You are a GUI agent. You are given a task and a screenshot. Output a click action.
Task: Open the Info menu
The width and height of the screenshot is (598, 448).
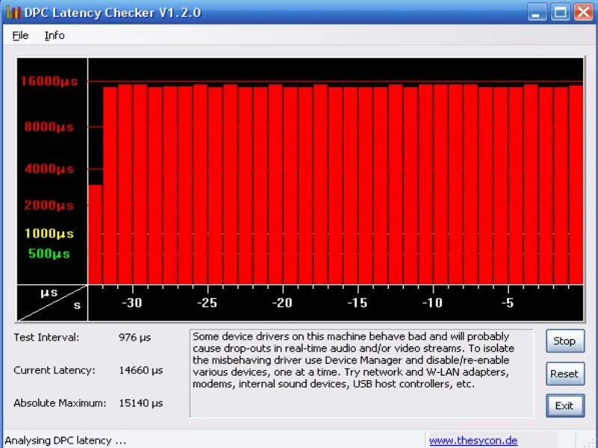pos(55,35)
